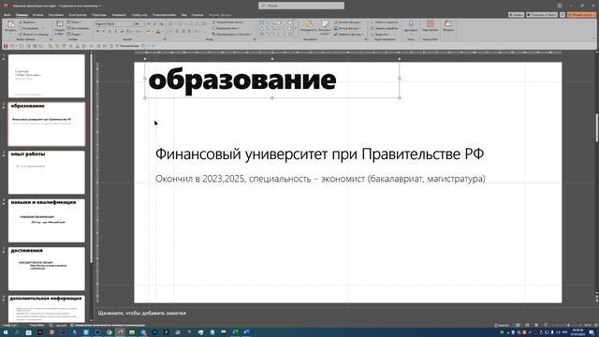Viewport: 599px width, 337px height.
Task: Open the Section (Раздел) dropdown
Action: 75,34
